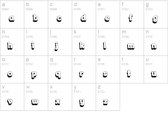Image resolution: width=168 pixels, height=121 pixels.
Task: Pick the e glyph in cell 0101
Action: 107,19
